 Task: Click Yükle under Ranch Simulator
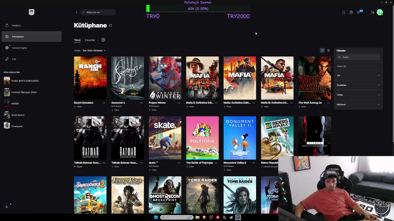[78, 107]
